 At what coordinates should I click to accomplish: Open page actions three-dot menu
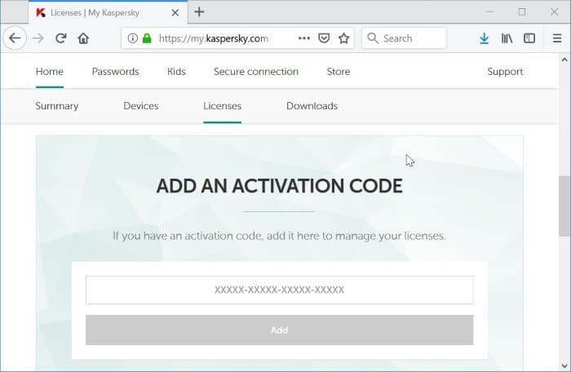click(304, 38)
